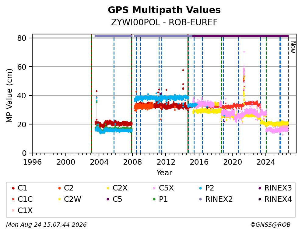The image size is (302, 234).
Task: Select the C5 legend label
Action: pyautogui.click(x=117, y=199)
